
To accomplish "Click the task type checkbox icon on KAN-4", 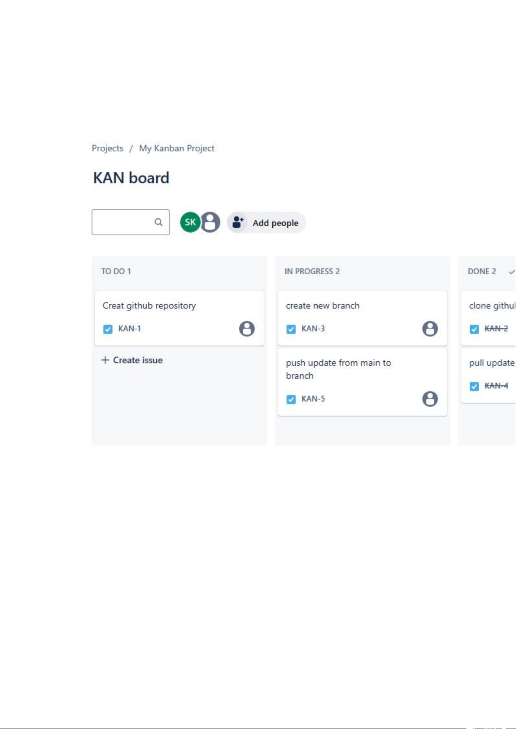I will [x=474, y=386].
